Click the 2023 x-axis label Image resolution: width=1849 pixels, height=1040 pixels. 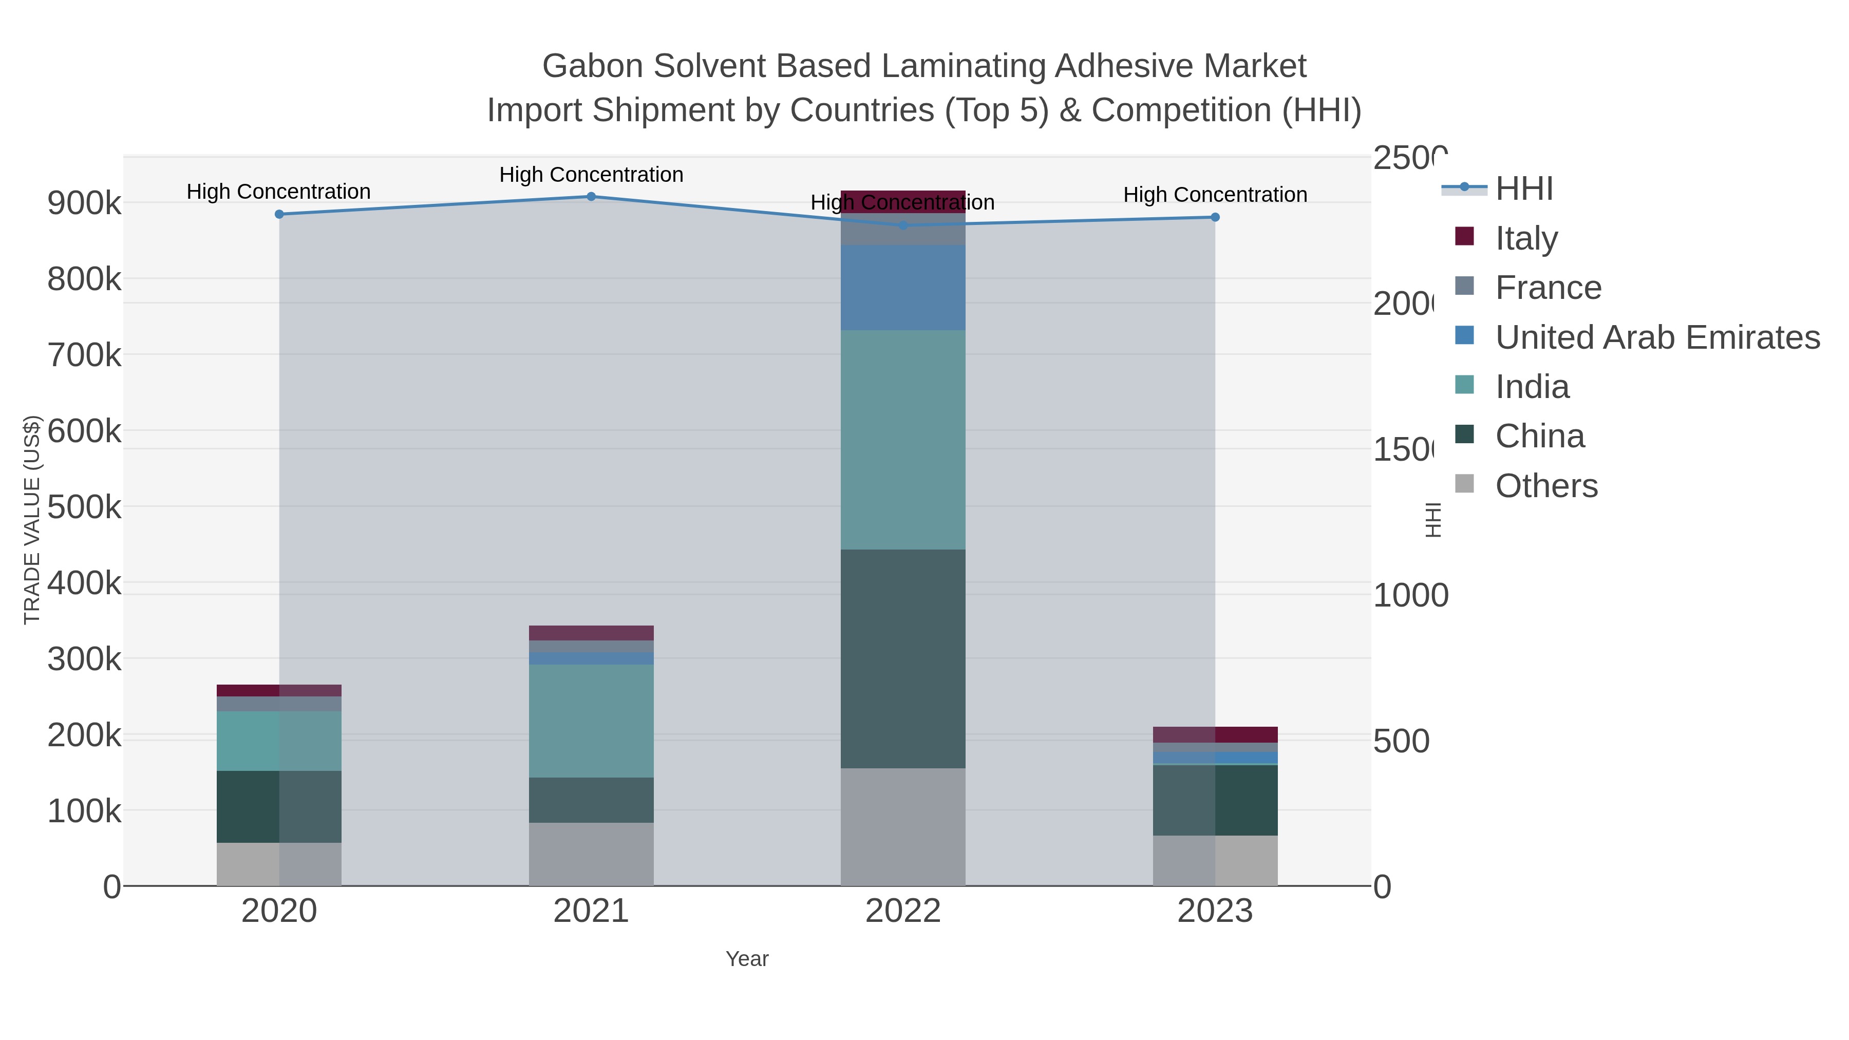(x=1215, y=911)
